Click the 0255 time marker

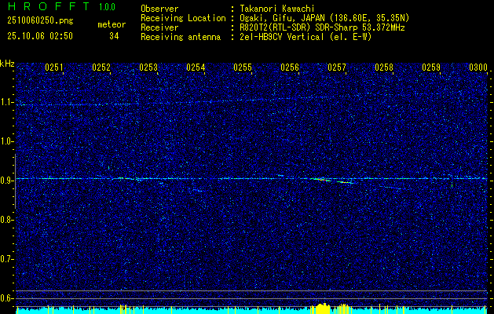[243, 68]
